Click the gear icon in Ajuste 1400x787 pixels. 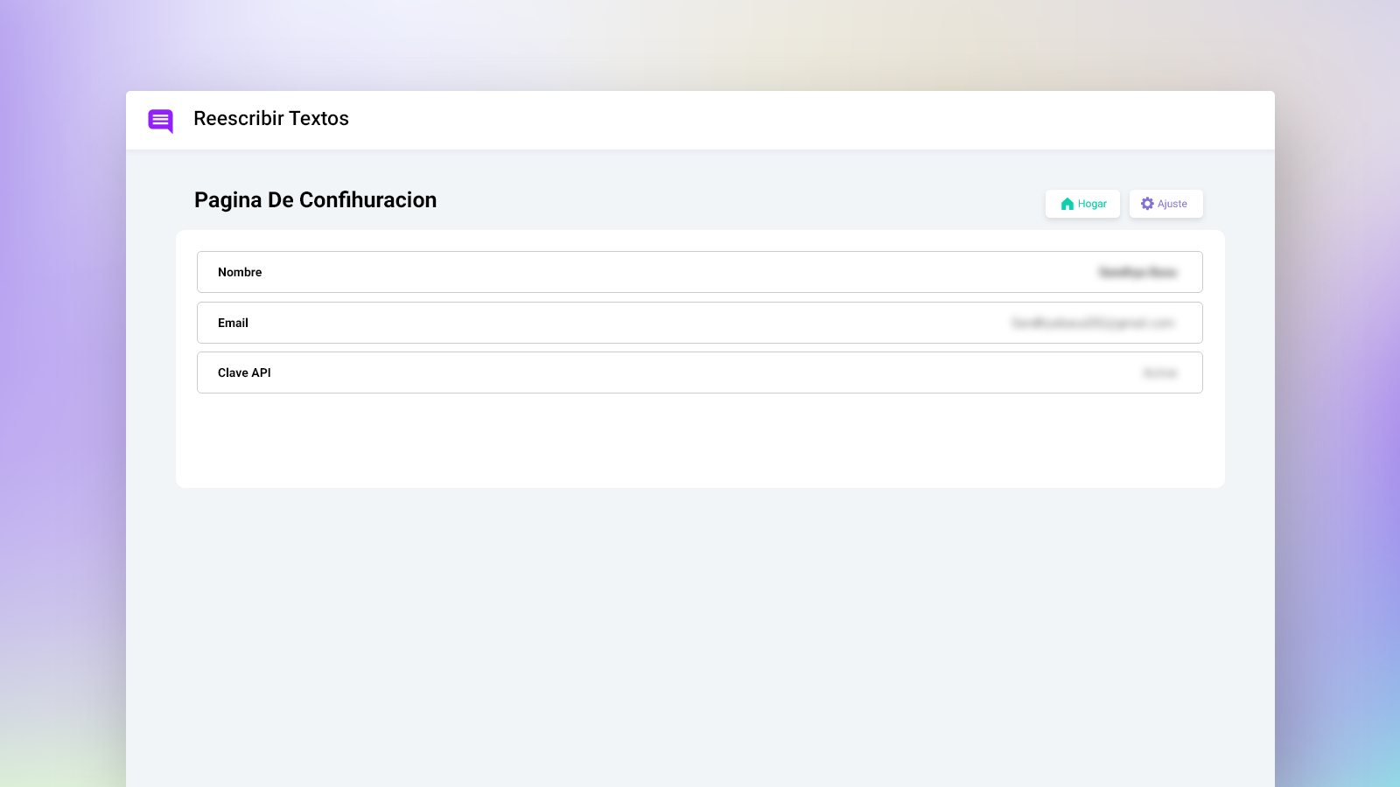(x=1147, y=204)
